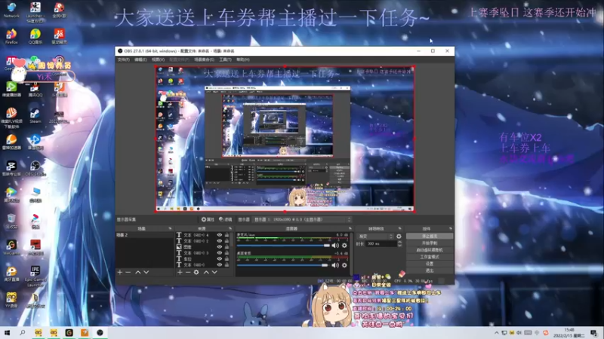The image size is (604, 339).
Task: Open the 文件(F) menu in OBS
Action: 123,60
